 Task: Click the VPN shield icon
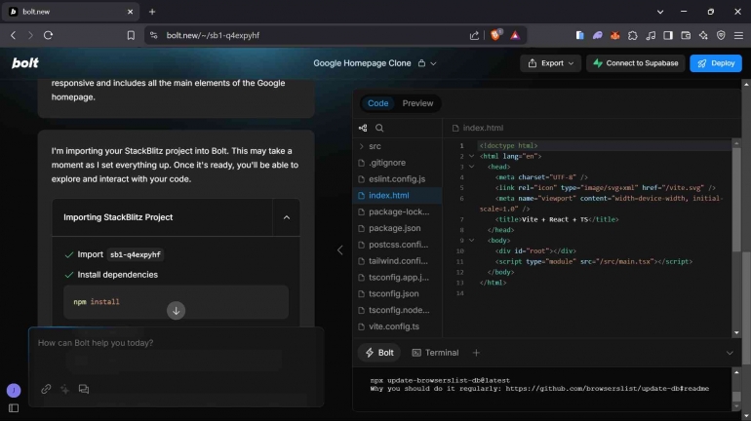[x=721, y=35]
